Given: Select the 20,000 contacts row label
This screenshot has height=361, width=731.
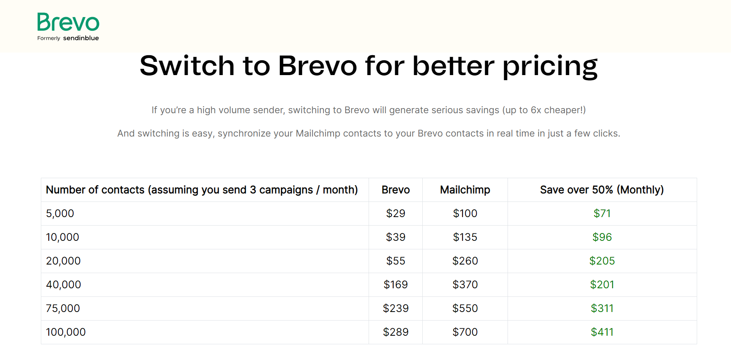Looking at the screenshot, I should [x=63, y=261].
